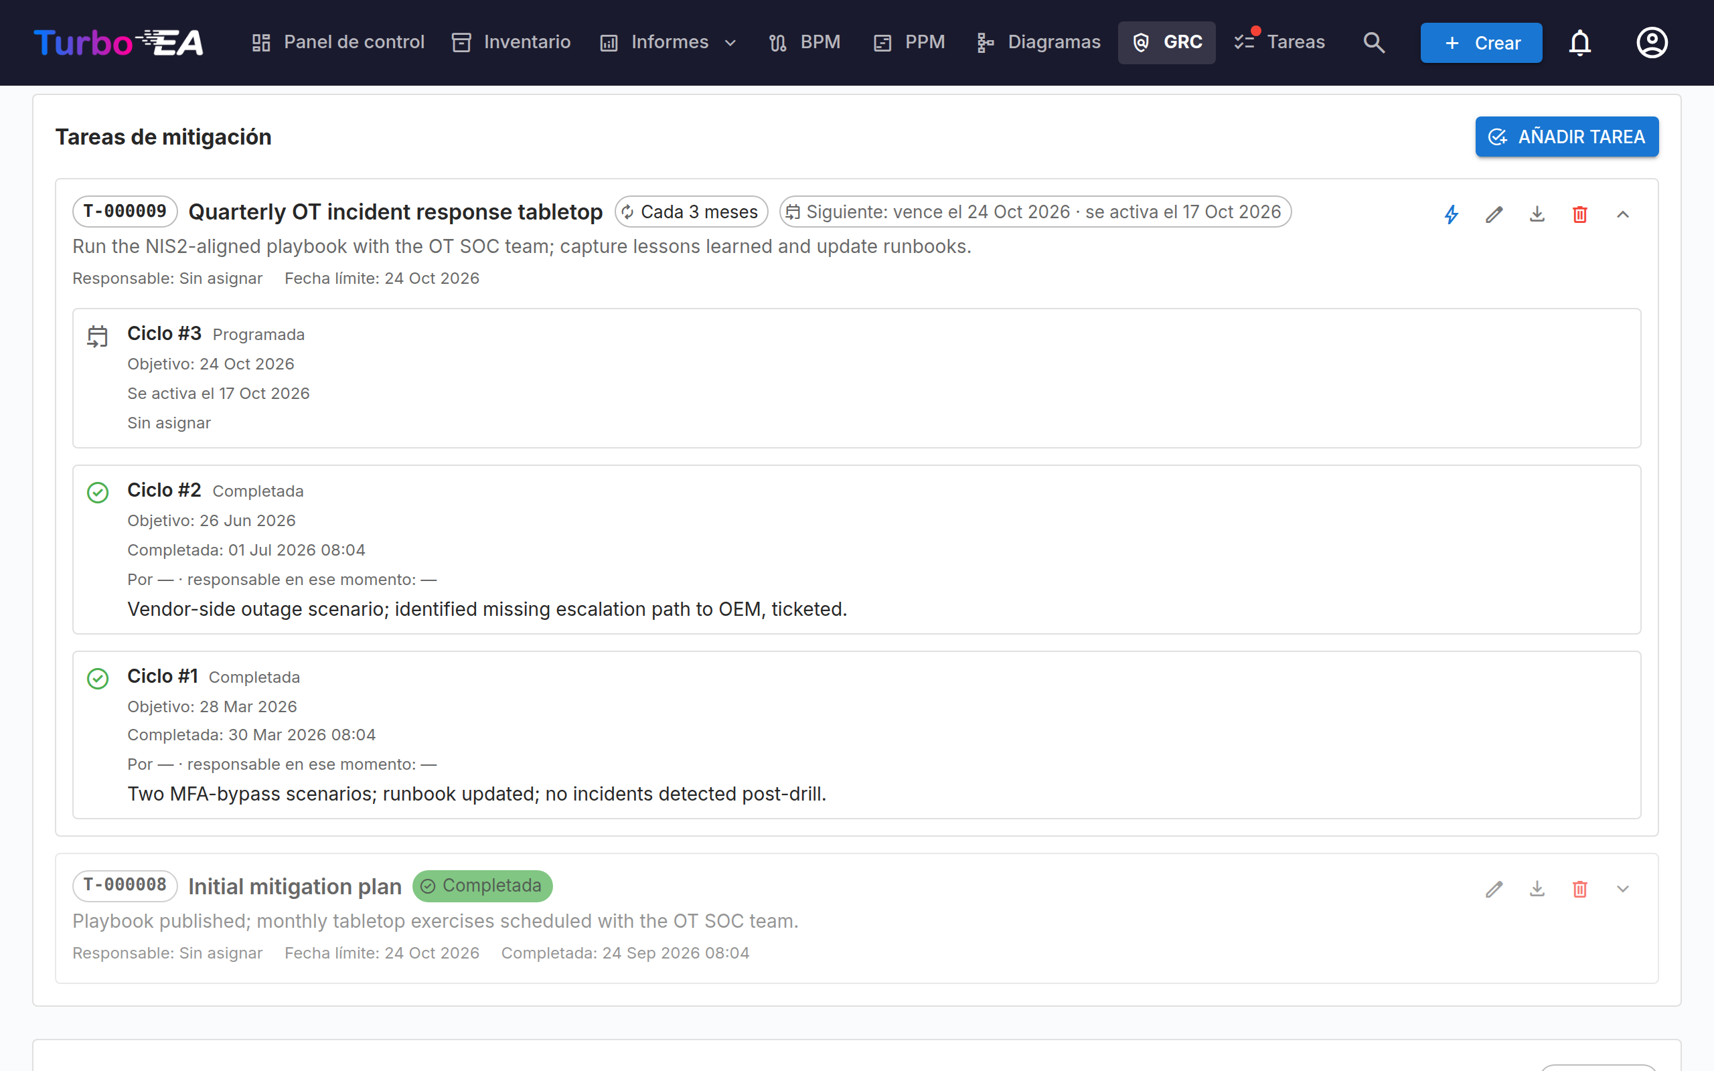
Task: Edit the Initial mitigation plan task
Action: click(x=1494, y=888)
